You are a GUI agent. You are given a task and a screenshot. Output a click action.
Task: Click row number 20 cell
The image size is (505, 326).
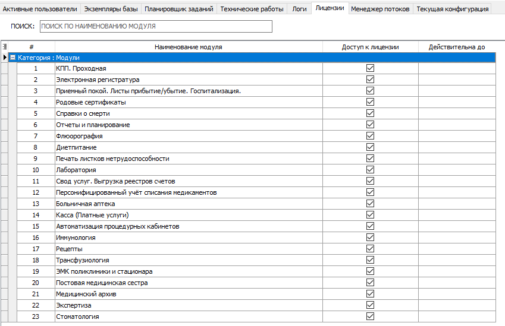[36, 283]
